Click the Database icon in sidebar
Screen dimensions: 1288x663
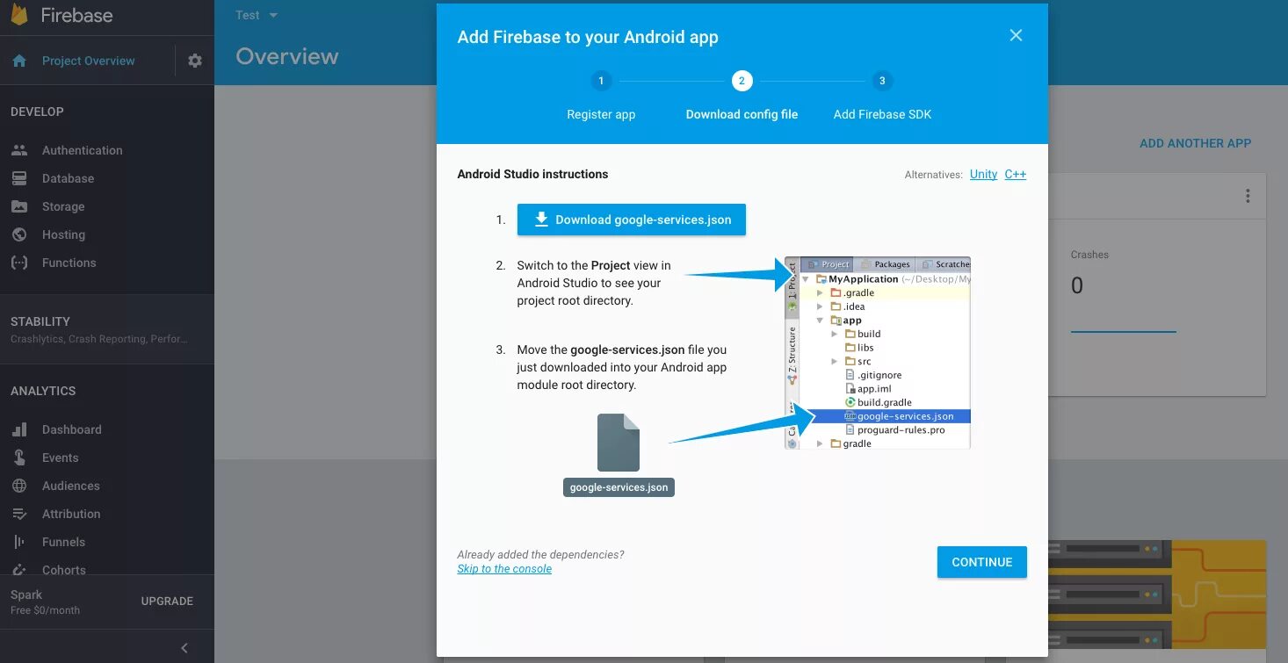[19, 178]
